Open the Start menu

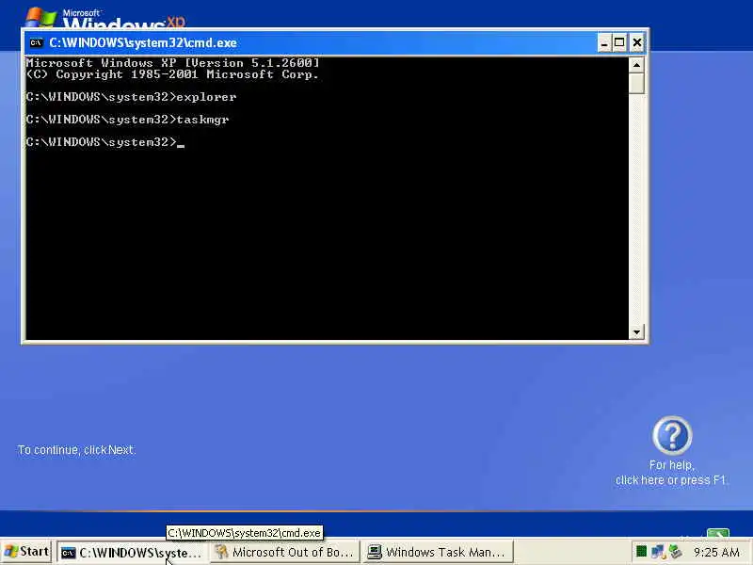click(26, 552)
